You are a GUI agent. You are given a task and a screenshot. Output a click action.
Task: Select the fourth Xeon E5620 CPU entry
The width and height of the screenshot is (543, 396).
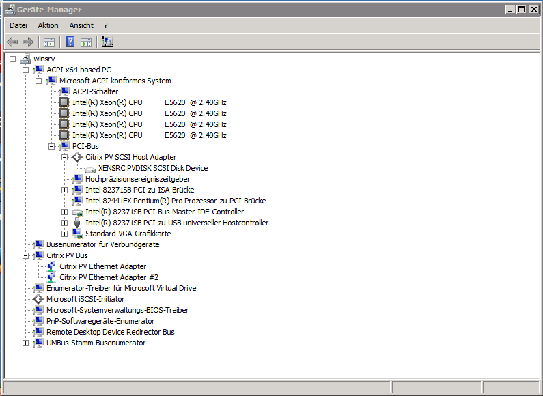150,135
